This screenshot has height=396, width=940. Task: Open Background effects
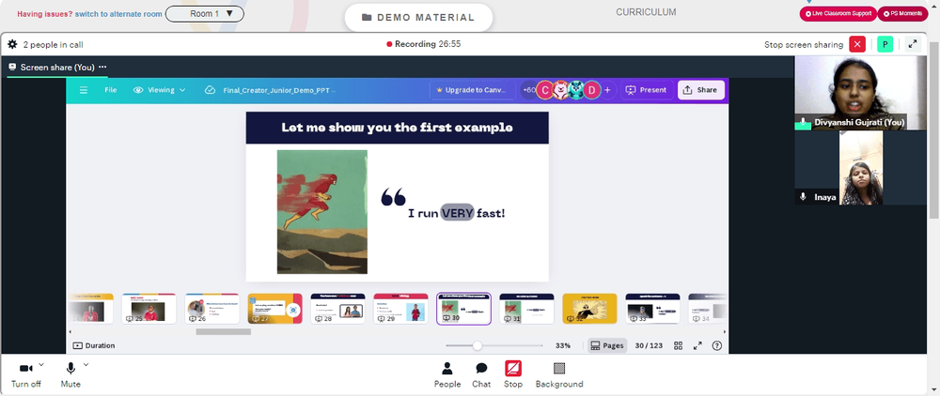[559, 375]
